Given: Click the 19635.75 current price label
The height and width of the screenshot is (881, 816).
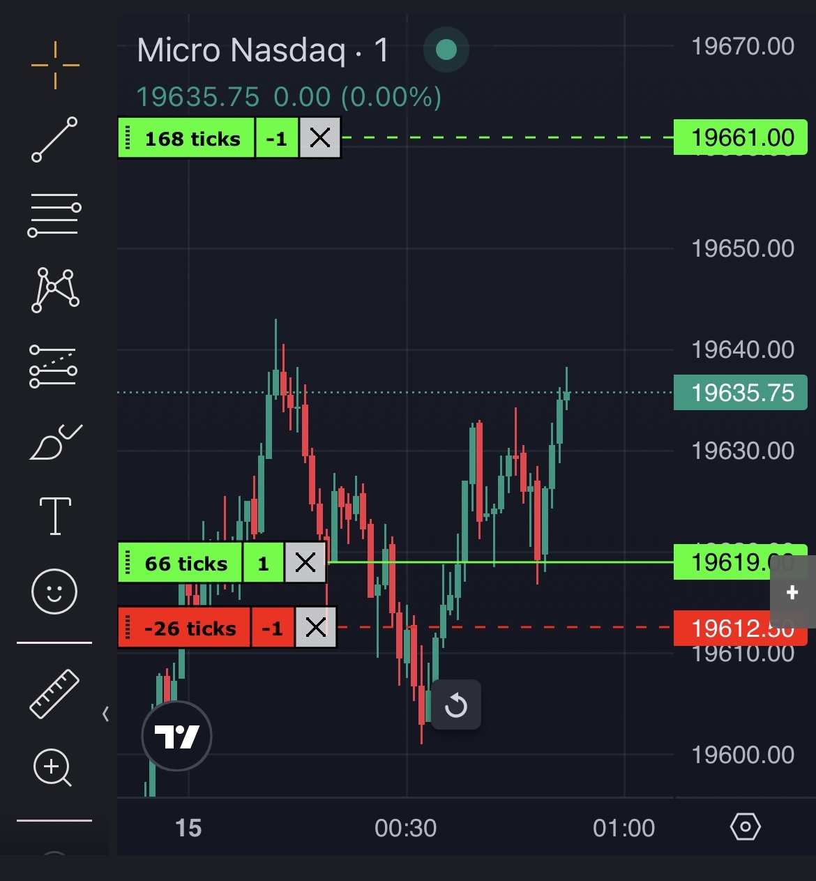Looking at the screenshot, I should pos(741,393).
